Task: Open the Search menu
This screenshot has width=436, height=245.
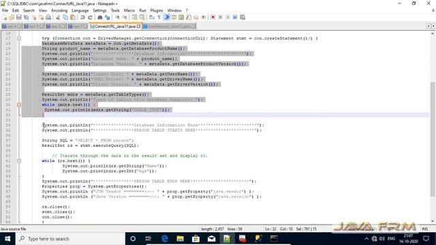Action: 29,10
